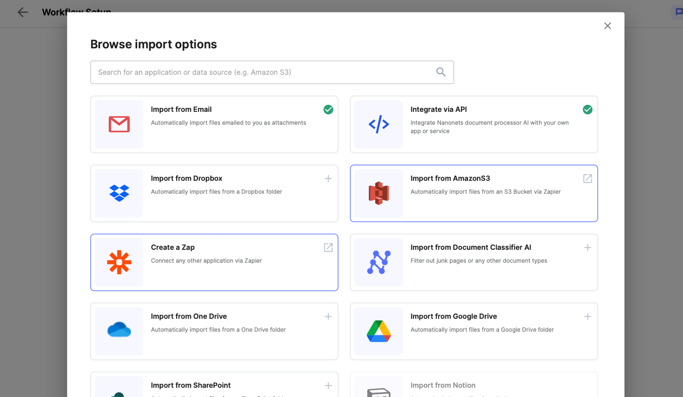The height and width of the screenshot is (397, 683).
Task: Open Create a Zap external link icon
Action: point(328,248)
